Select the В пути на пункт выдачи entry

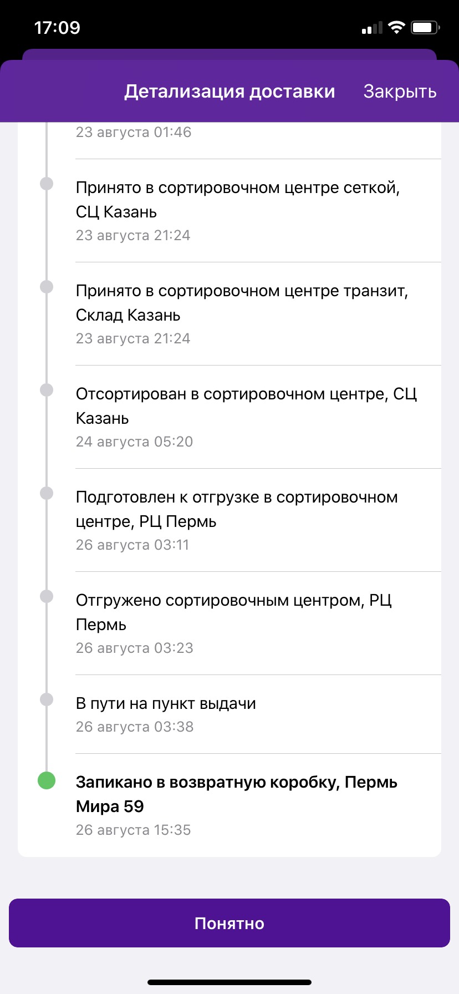pos(258,714)
